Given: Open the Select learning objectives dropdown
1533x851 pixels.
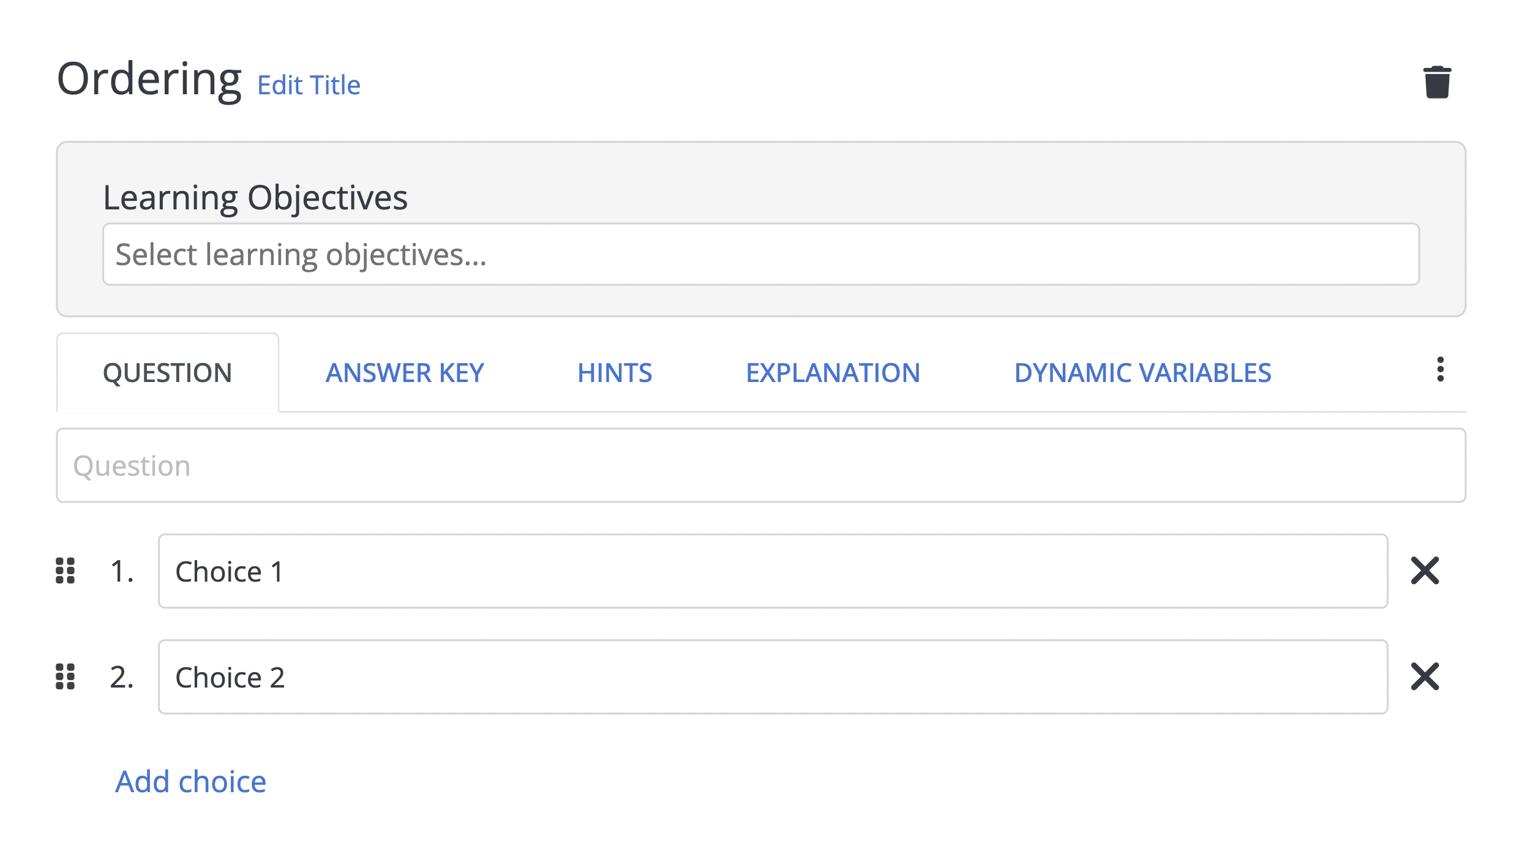Looking at the screenshot, I should click(x=760, y=254).
